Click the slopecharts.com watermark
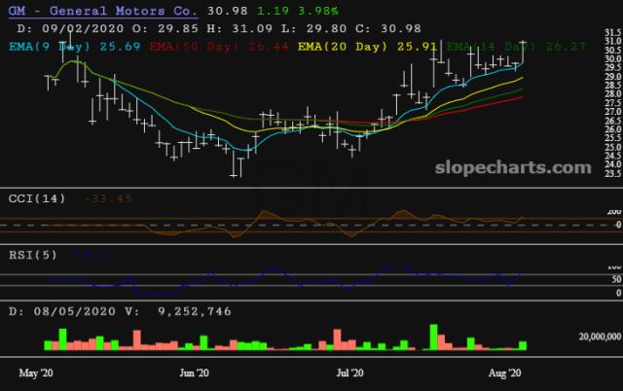Screen dimensions: 623x391 tap(512, 167)
